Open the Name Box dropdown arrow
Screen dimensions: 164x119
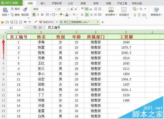click(x=24, y=28)
